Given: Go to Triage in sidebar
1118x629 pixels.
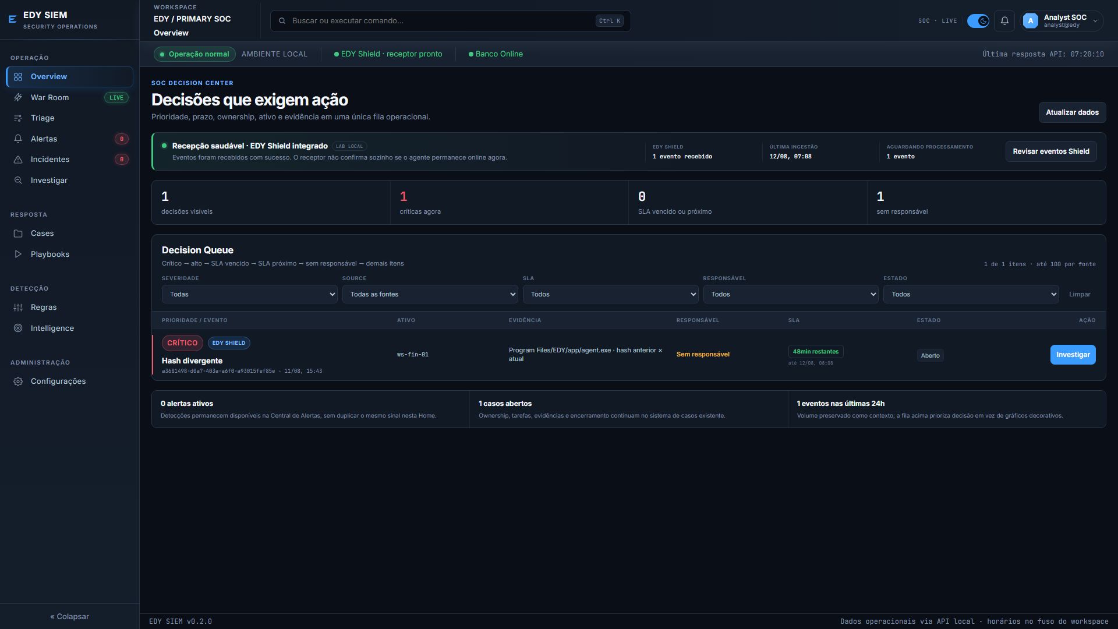Looking at the screenshot, I should (x=70, y=118).
